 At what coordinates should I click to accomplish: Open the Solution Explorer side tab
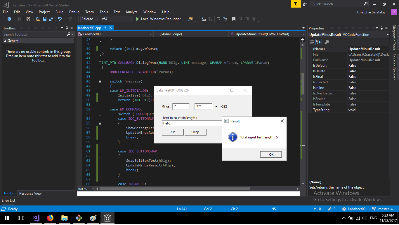394,66
